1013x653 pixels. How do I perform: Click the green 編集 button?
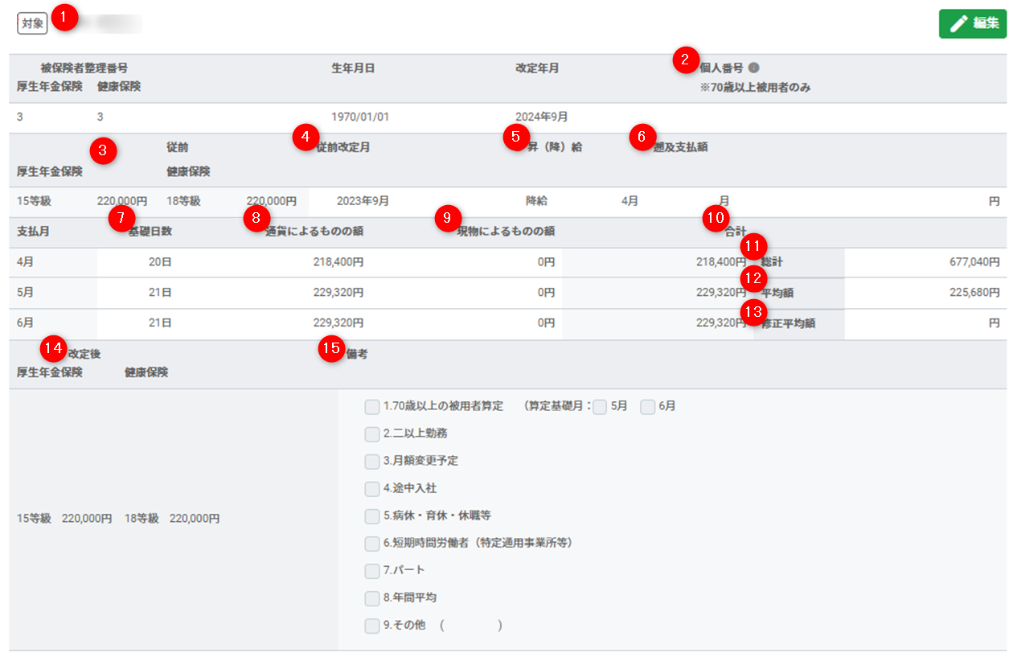coord(972,23)
